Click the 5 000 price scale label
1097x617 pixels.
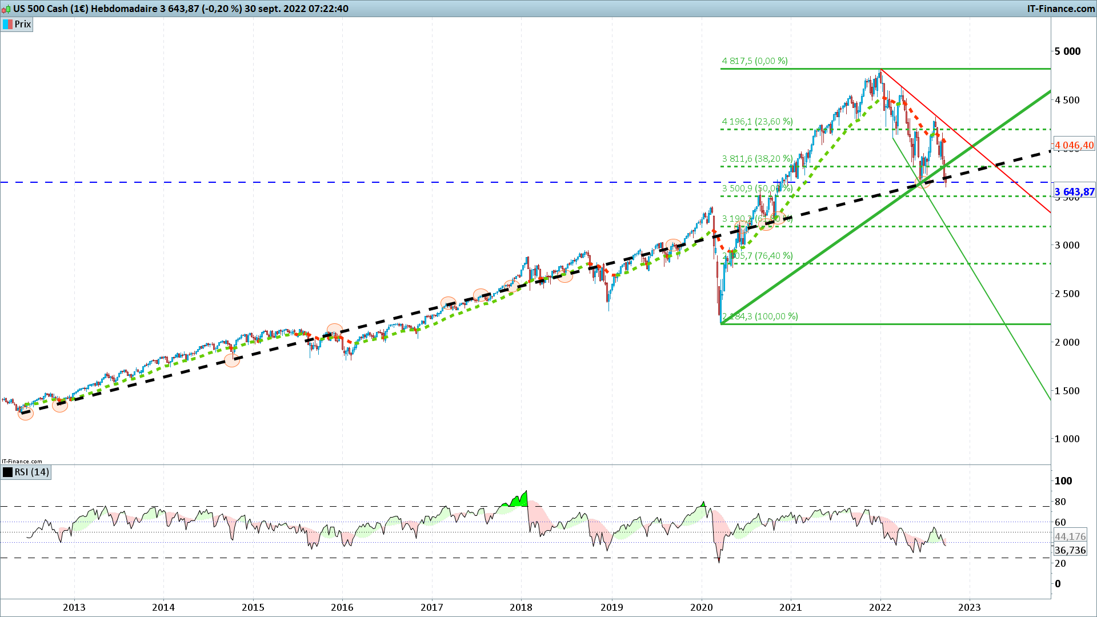point(1067,51)
